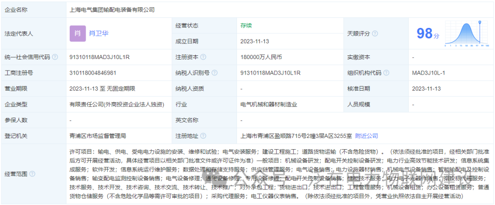
Task: Click the 成立日期 label cell
Action: (204, 41)
